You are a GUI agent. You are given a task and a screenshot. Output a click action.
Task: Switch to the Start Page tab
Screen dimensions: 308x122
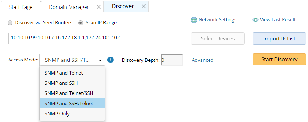21,7
